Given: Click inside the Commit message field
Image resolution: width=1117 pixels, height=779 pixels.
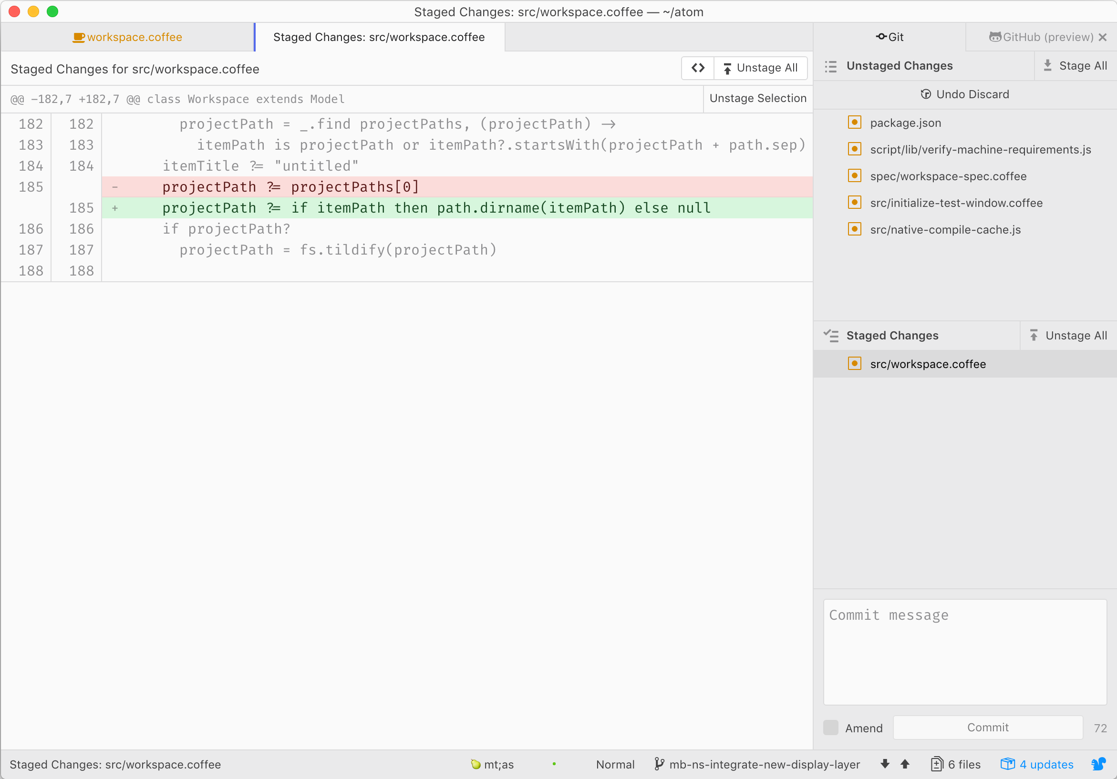Looking at the screenshot, I should pos(964,652).
